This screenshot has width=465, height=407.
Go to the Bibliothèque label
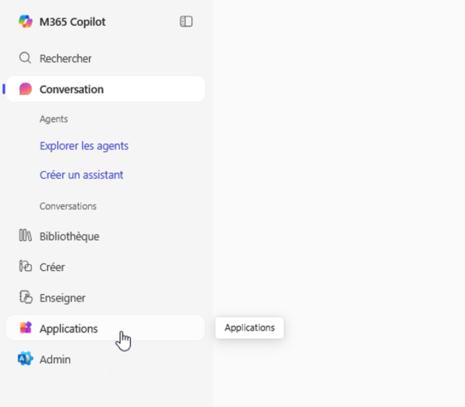[x=69, y=236]
